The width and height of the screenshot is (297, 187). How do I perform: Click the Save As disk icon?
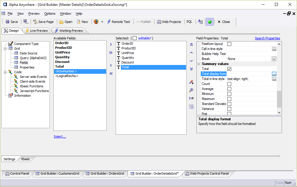[26, 22]
